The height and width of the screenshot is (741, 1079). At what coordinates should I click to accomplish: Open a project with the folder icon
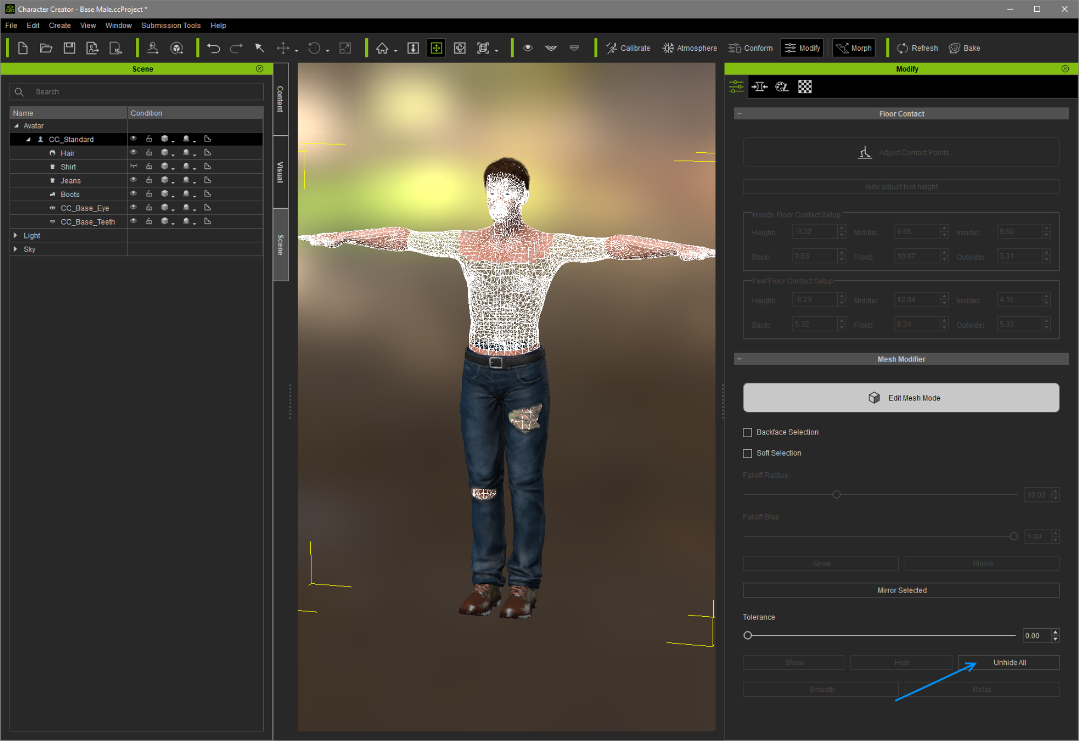pyautogui.click(x=46, y=48)
